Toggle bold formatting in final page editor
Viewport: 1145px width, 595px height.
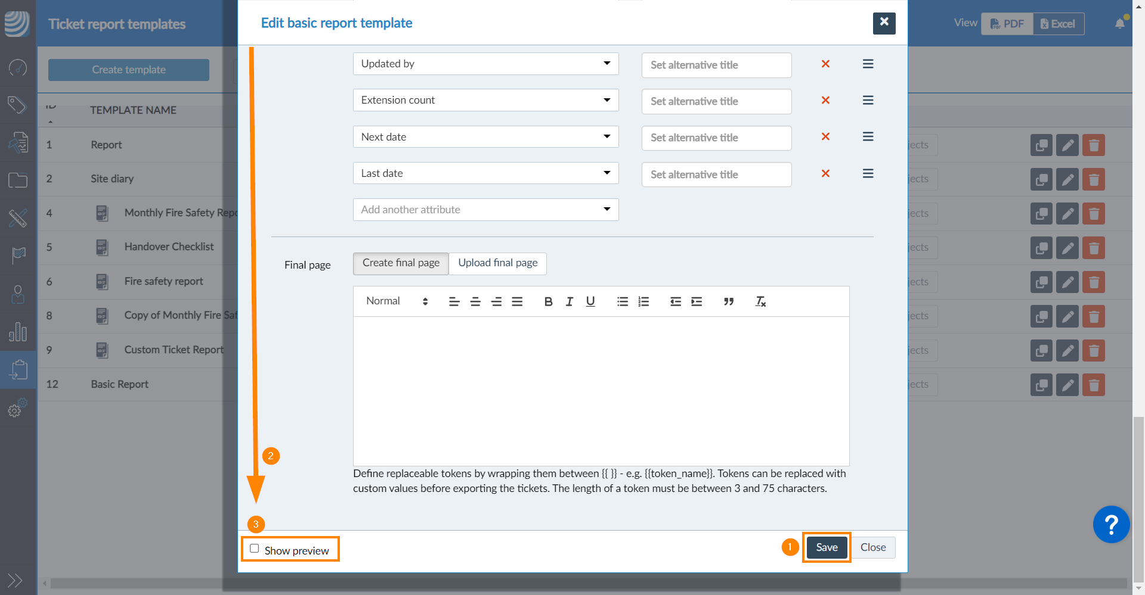coord(548,301)
